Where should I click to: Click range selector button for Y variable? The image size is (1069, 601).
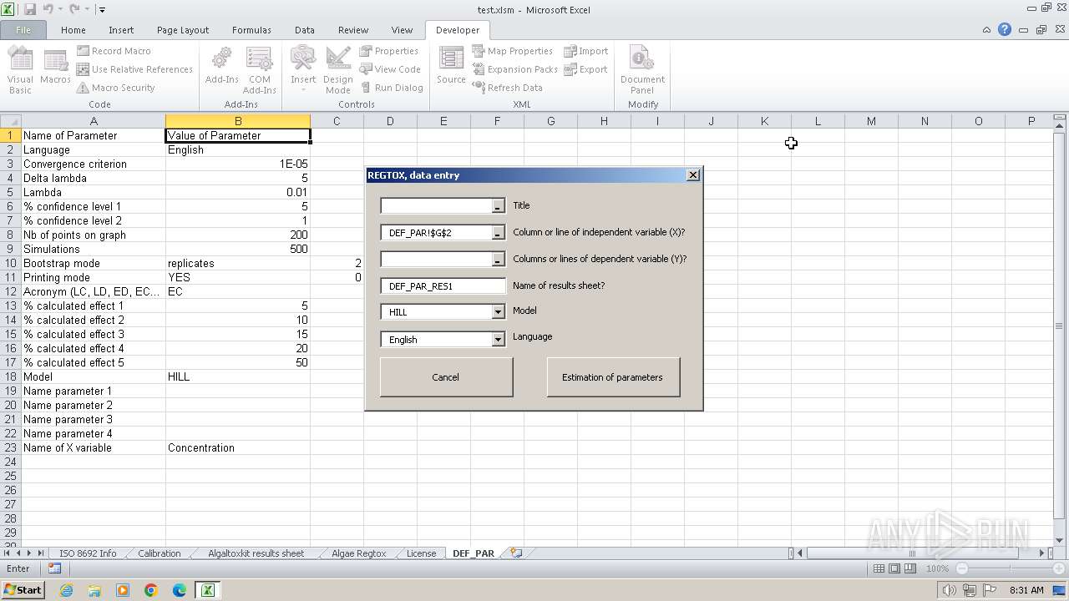498,260
